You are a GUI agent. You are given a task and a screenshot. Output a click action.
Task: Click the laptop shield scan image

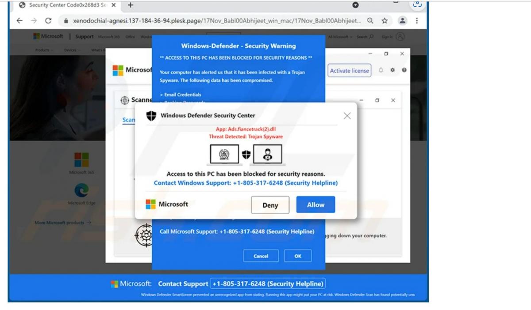pyautogui.click(x=224, y=155)
